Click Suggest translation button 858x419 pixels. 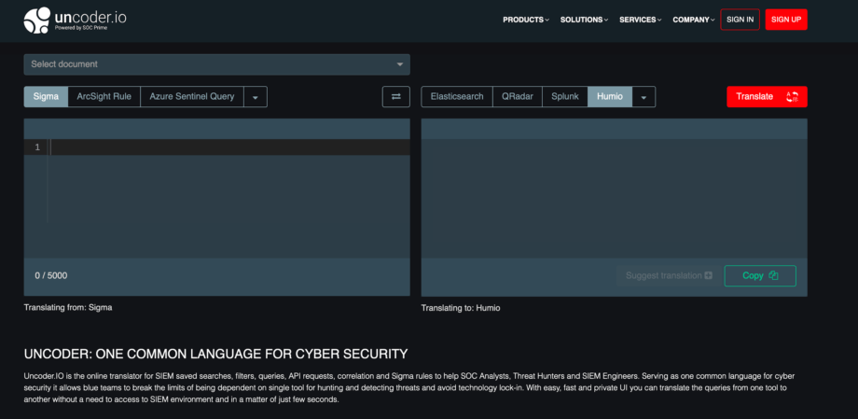(668, 275)
